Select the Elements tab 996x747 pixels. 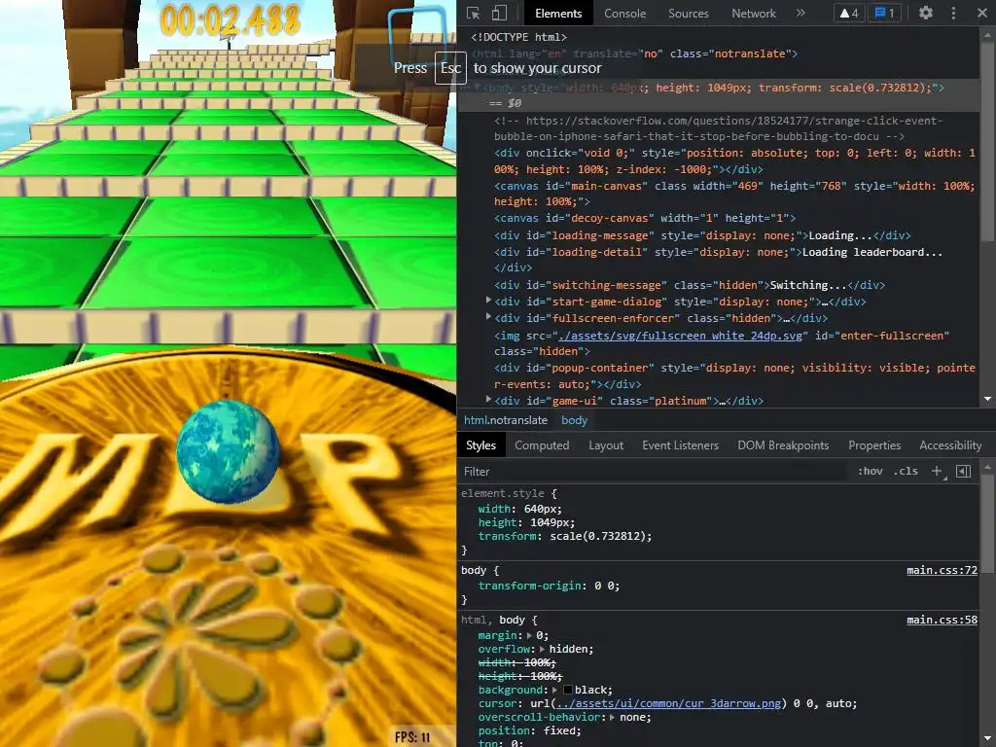tap(558, 14)
